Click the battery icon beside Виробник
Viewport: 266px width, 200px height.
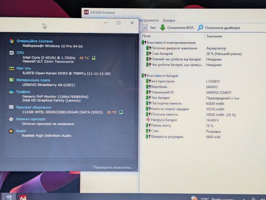pyautogui.click(x=148, y=87)
